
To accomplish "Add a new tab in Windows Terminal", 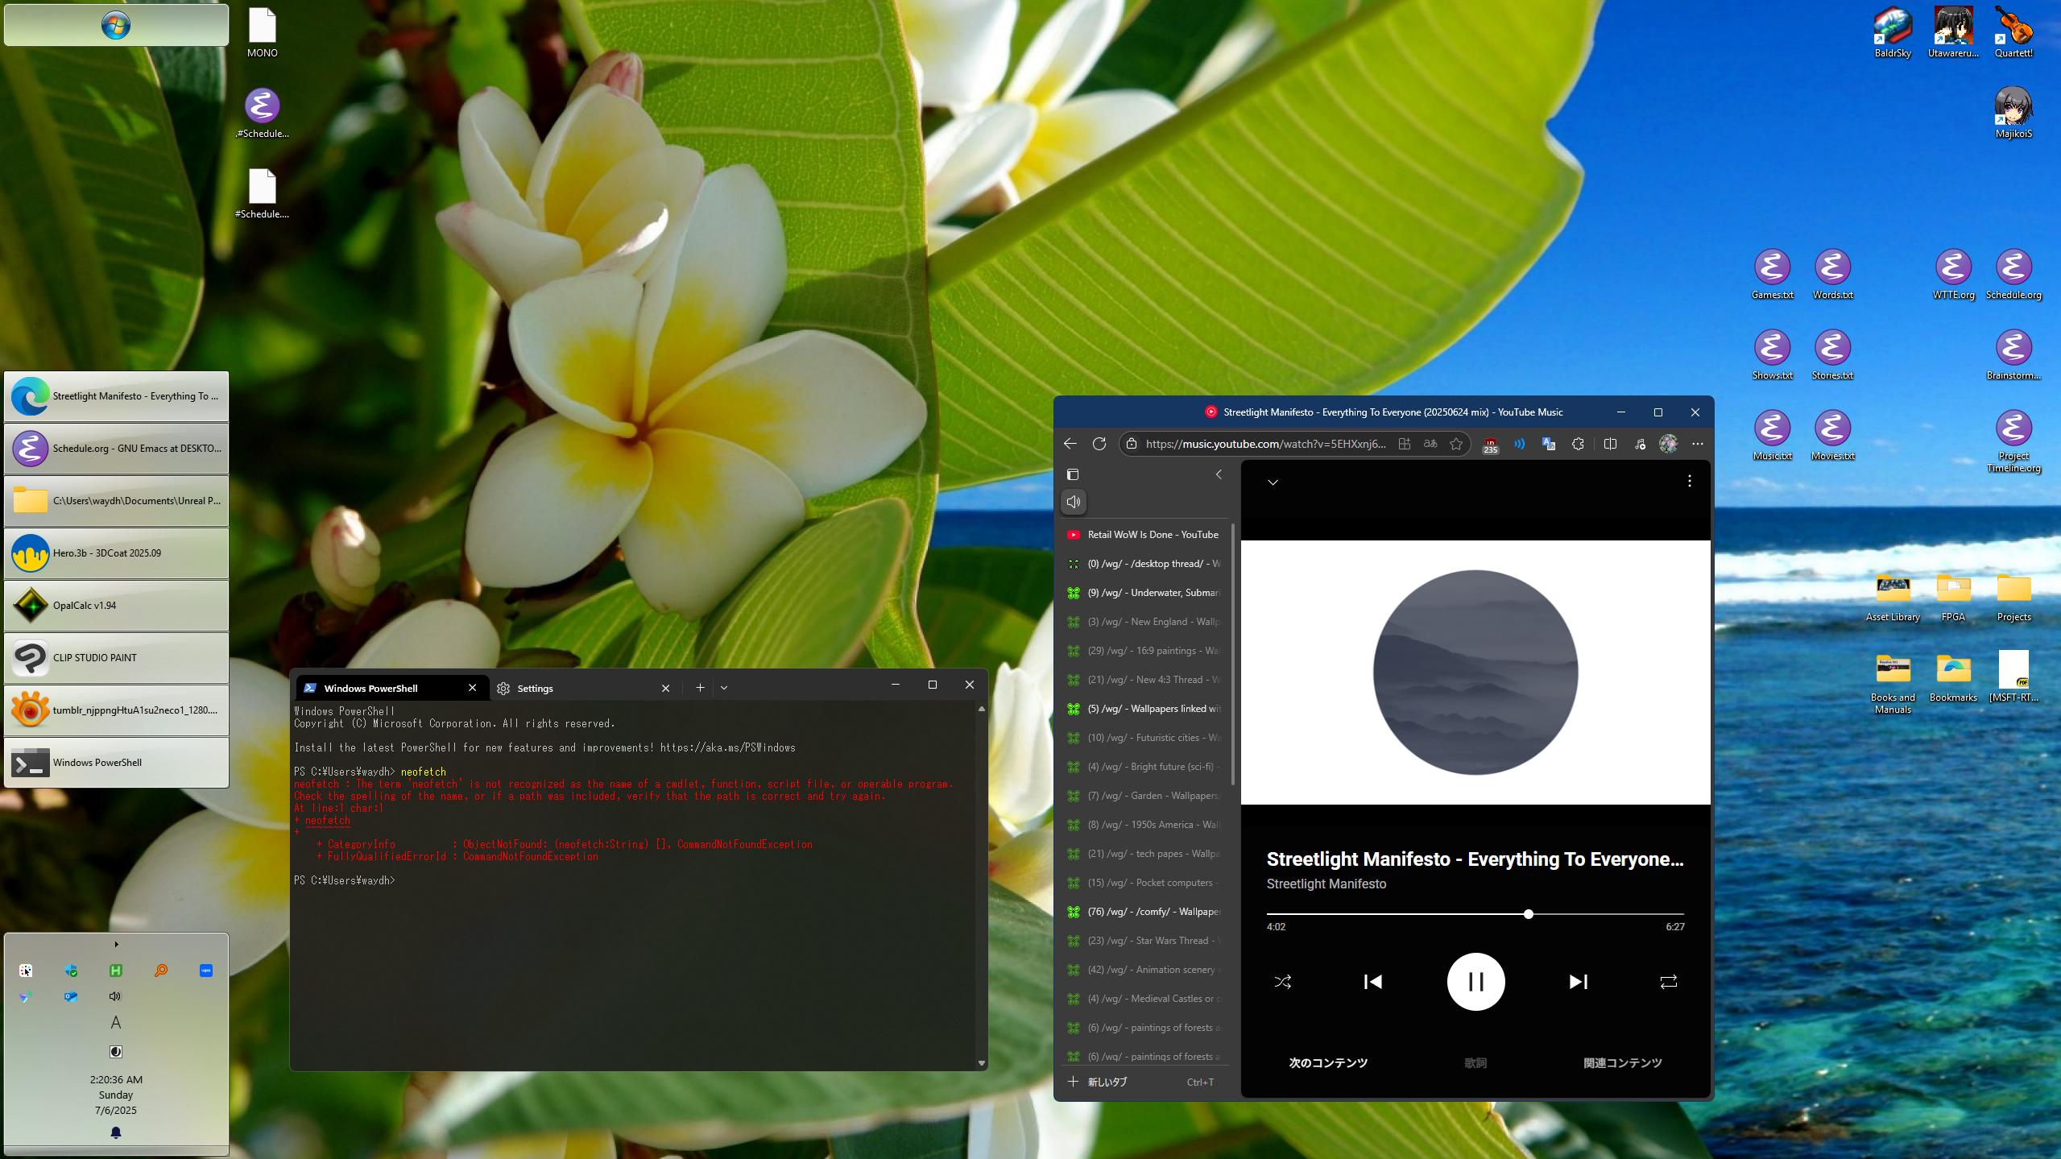I will tap(700, 688).
